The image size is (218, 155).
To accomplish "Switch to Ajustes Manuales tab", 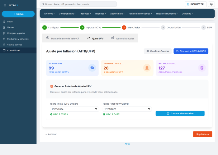I will click(x=123, y=38).
